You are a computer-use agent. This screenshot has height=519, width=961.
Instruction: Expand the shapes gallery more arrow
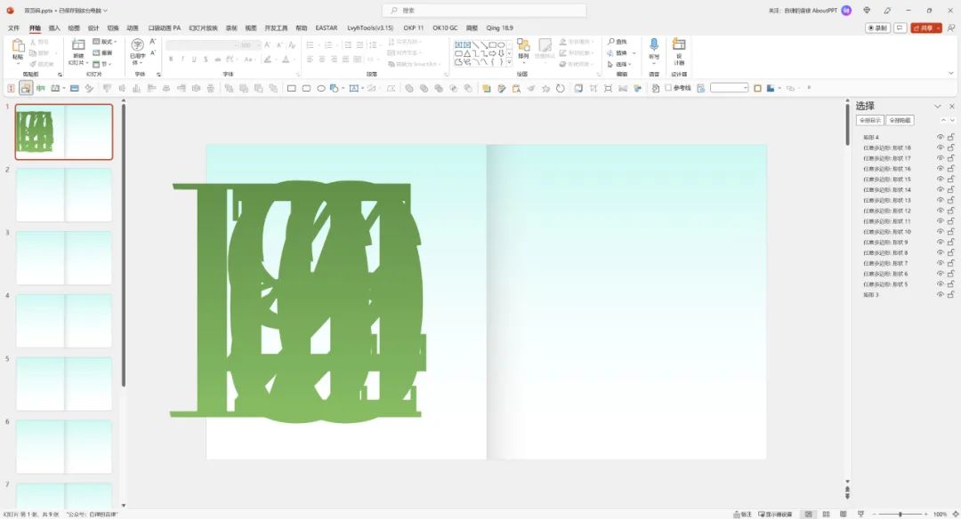pos(509,62)
